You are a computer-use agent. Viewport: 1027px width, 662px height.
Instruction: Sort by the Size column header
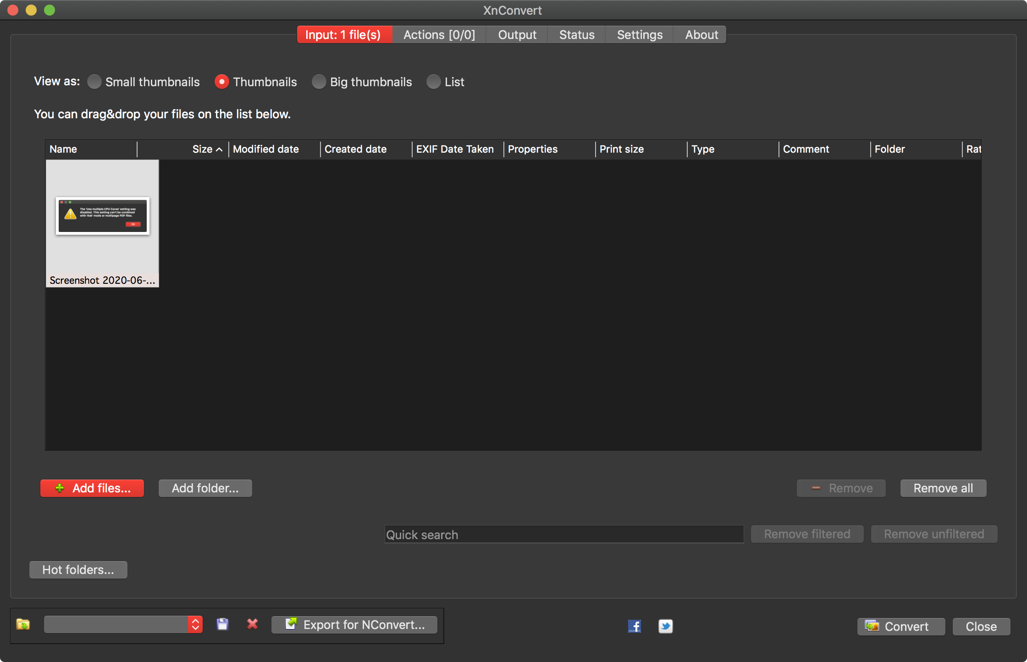(x=203, y=149)
